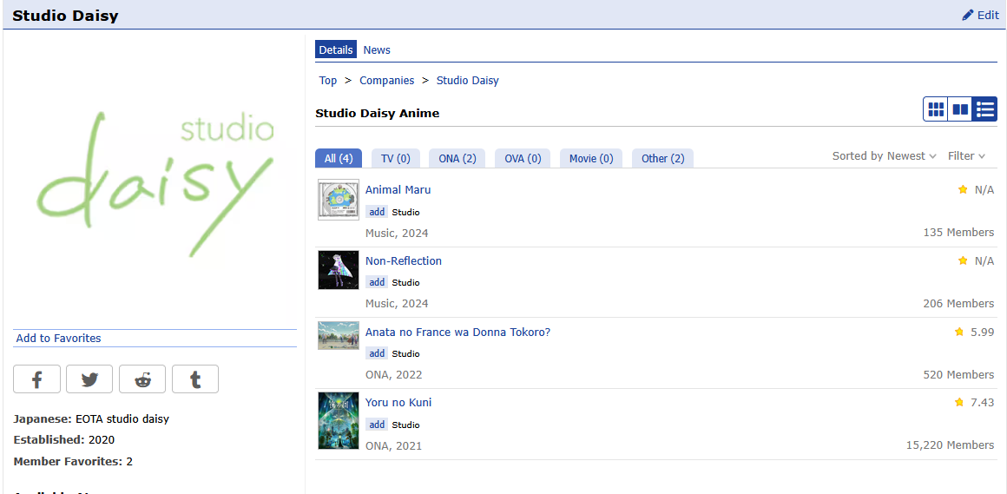Click the Japanese: EOTA studio daisy text
Viewport: 1007px width, 494px height.
click(91, 418)
